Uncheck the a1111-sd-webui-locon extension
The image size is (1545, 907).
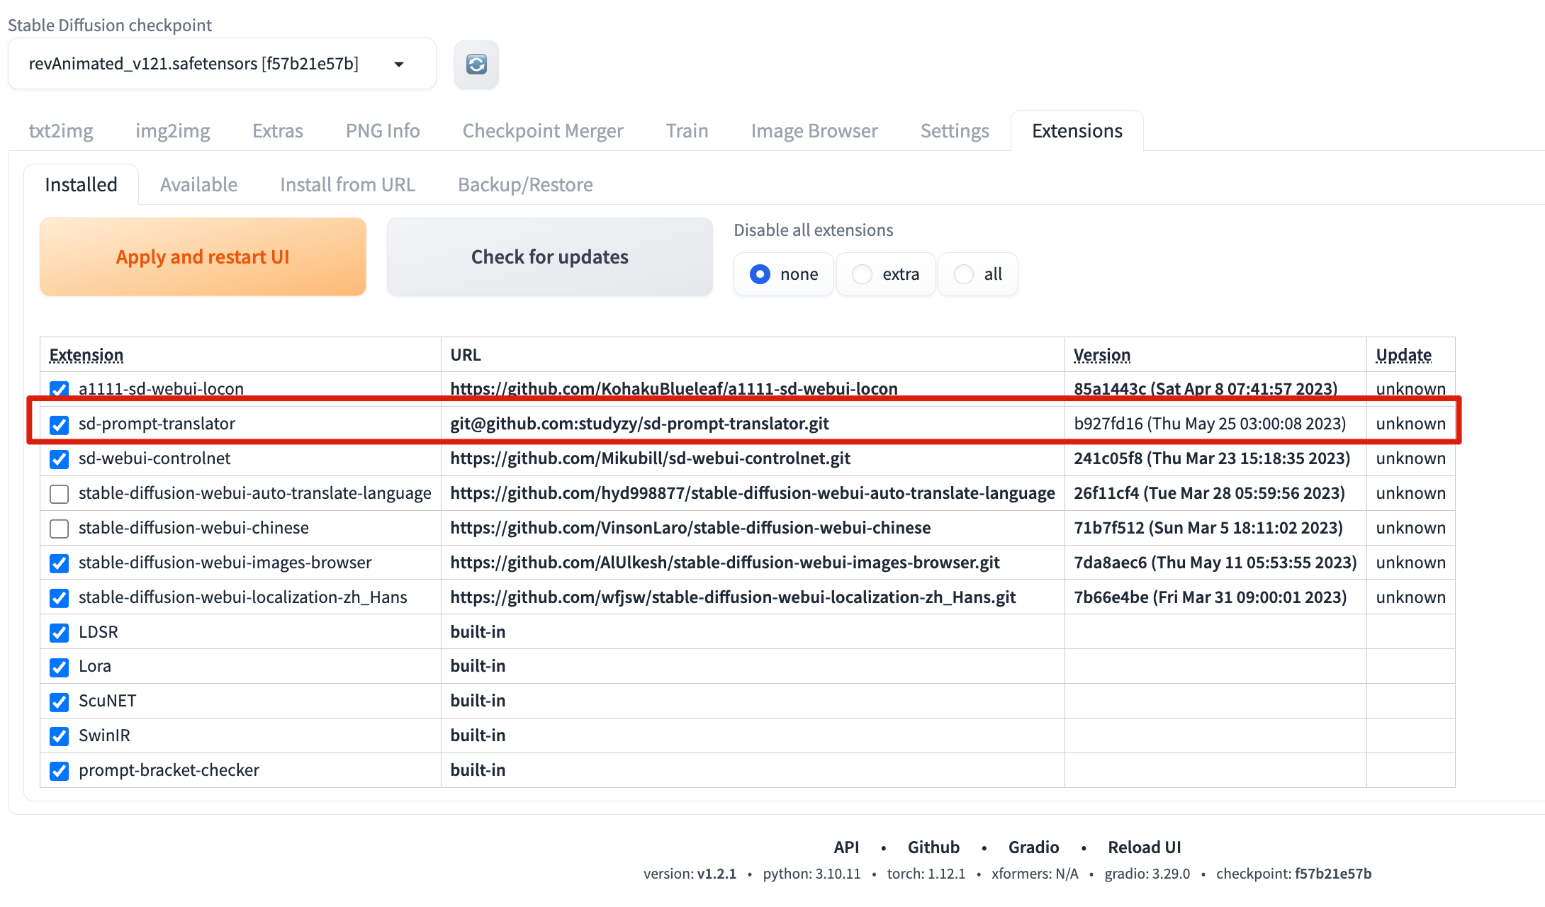[x=60, y=389]
